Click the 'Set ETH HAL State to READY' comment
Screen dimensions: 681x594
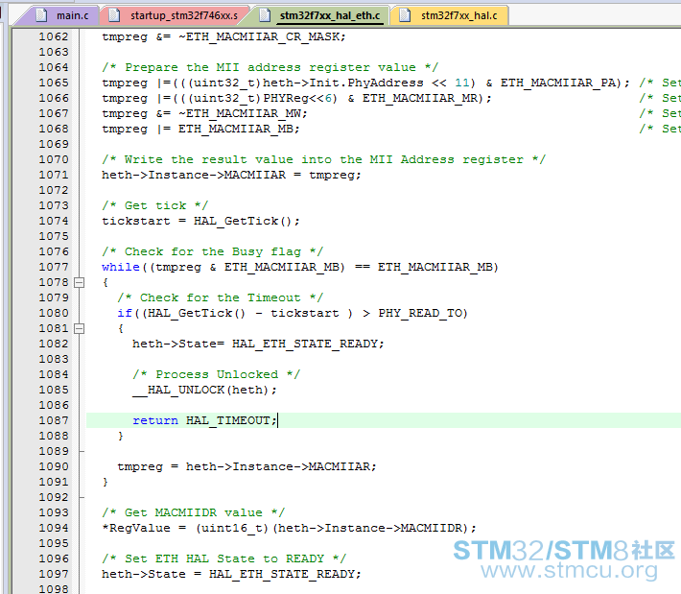pos(224,559)
